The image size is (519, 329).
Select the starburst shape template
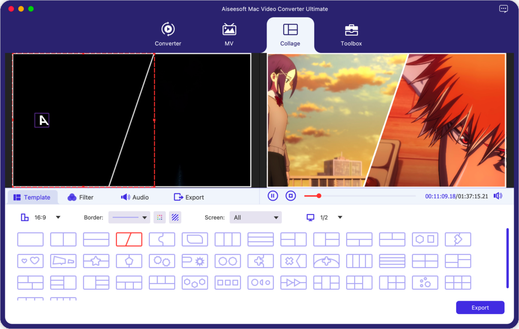click(x=195, y=261)
